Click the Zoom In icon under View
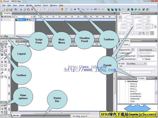The width and height of the screenshot is (158, 118). point(2,109)
